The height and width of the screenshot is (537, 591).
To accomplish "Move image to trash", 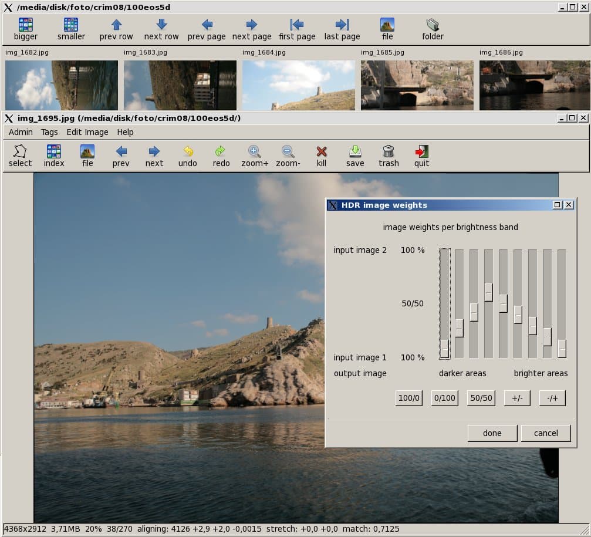I will pos(388,151).
